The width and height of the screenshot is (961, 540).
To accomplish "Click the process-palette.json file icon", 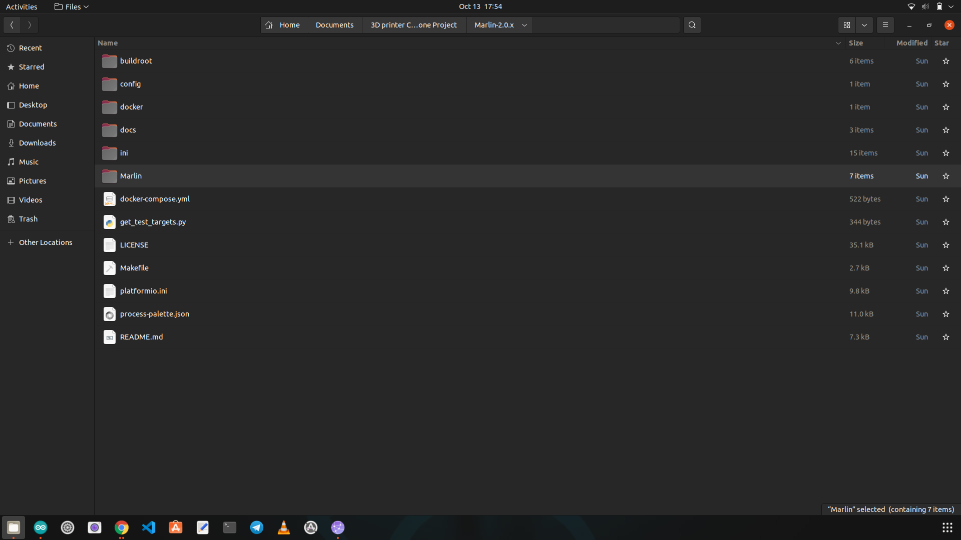I will coord(109,314).
